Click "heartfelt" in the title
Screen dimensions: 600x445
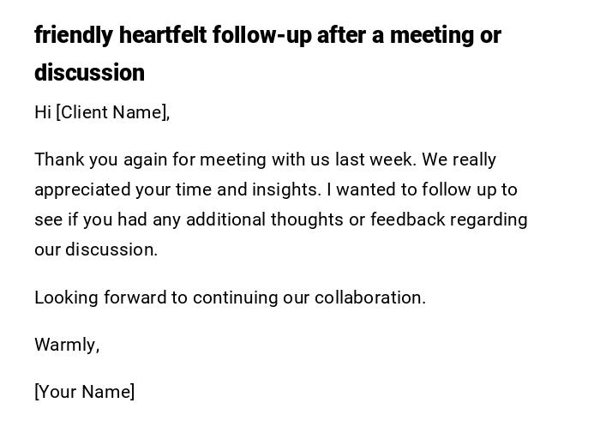click(x=163, y=35)
